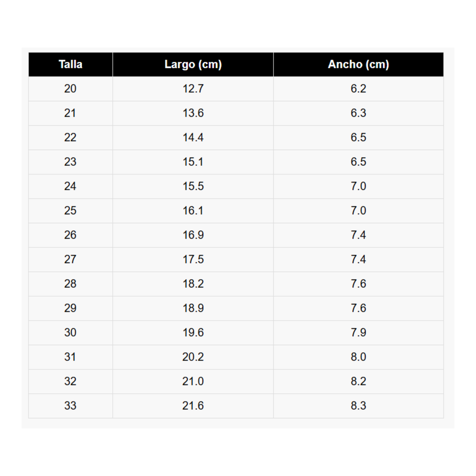Click the 21.6 length cell

click(x=193, y=406)
